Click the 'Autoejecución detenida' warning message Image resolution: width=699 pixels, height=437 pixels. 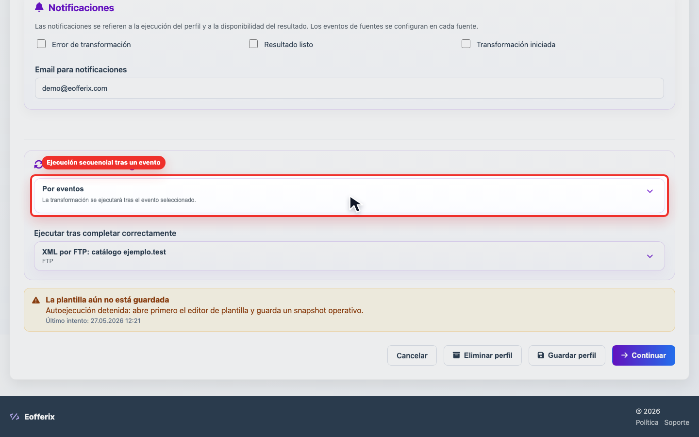click(x=204, y=310)
